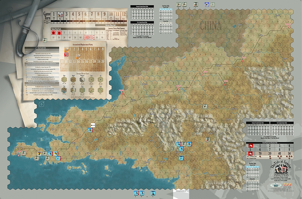The height and width of the screenshot is (199, 302).
Task: Select the red marker in the Secret Operations top row
Action: pyautogui.click(x=250, y=146)
